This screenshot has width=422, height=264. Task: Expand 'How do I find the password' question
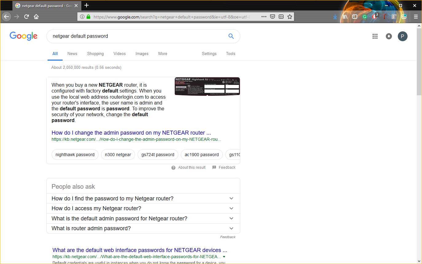click(x=143, y=199)
